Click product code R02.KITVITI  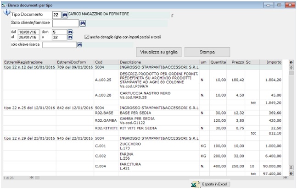point(106,128)
